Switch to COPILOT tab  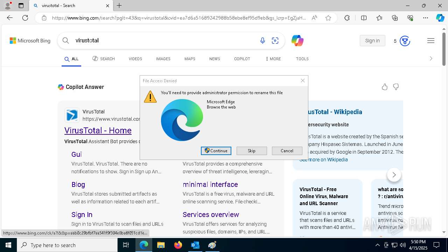tap(242, 59)
